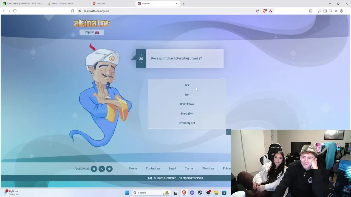351x197 pixels.
Task: Open the English language dropdown
Action: coord(92,32)
